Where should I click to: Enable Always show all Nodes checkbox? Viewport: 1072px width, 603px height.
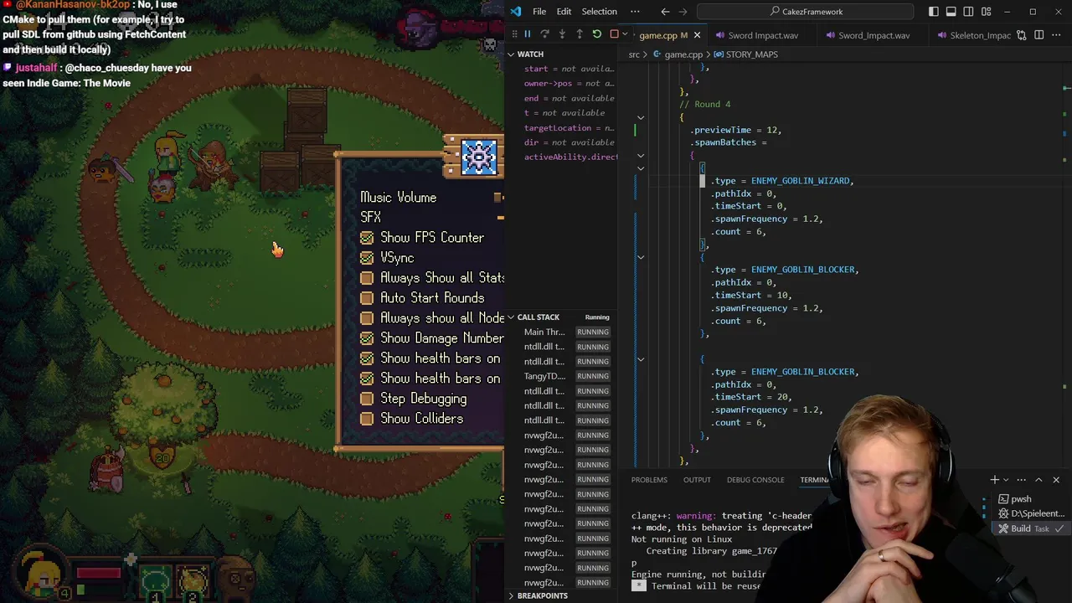click(367, 318)
